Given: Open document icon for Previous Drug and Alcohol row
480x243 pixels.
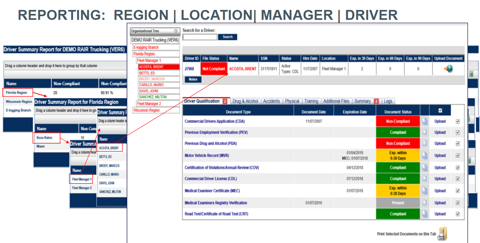Looking at the screenshot, I should coord(425,143).
